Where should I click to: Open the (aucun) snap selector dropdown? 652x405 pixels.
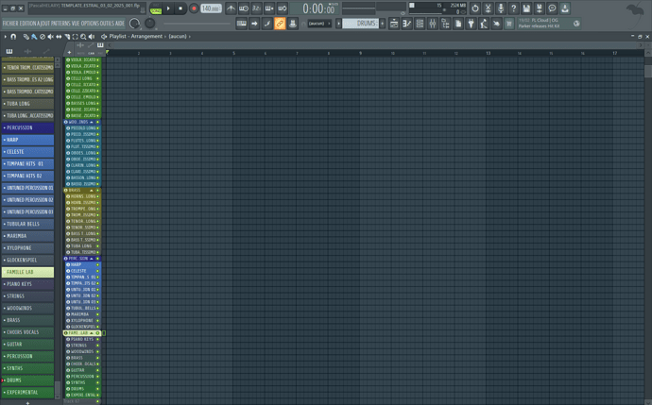point(319,24)
